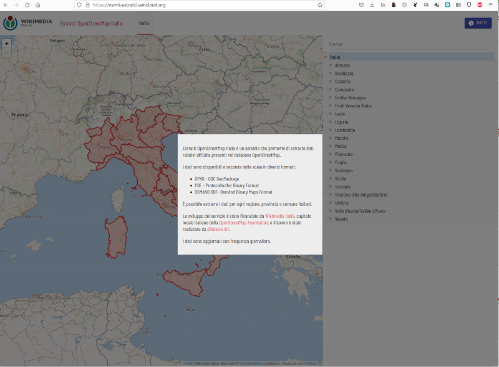Viewport: 499px width, 367px height.
Task: Select Sicilia in the region list
Action: coord(341,179)
